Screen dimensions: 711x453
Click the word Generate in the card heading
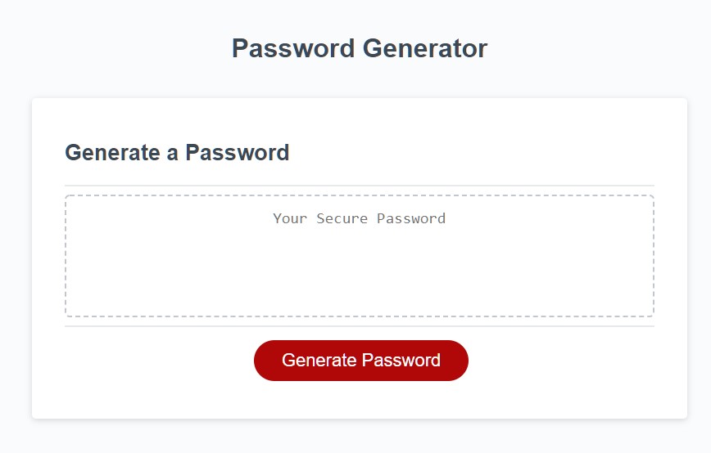(x=112, y=153)
